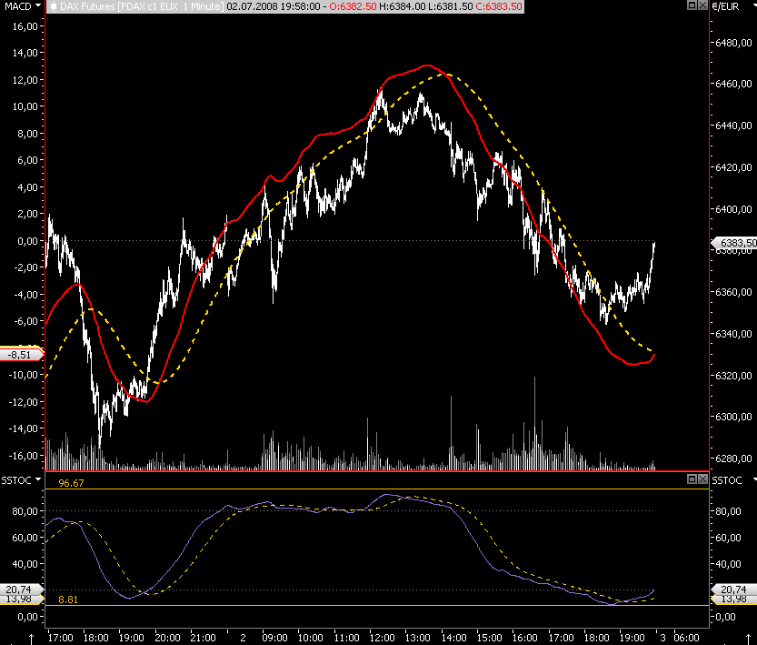Click the 6383,50 current price marker

click(736, 243)
